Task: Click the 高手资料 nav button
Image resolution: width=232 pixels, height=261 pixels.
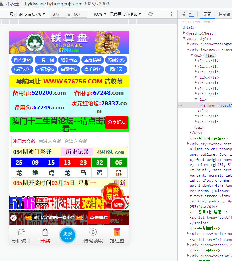Action: coord(93,69)
